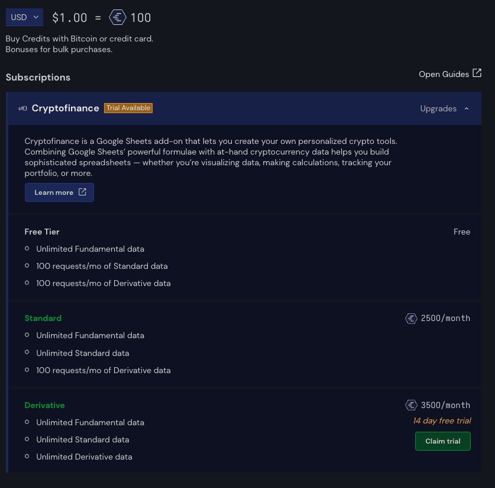Click the Learn more button
The width and height of the screenshot is (495, 488).
59,192
